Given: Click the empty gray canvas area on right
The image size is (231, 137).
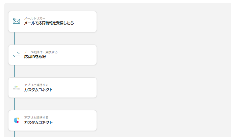Looking at the screenshot, I should pyautogui.click(x=162, y=67).
